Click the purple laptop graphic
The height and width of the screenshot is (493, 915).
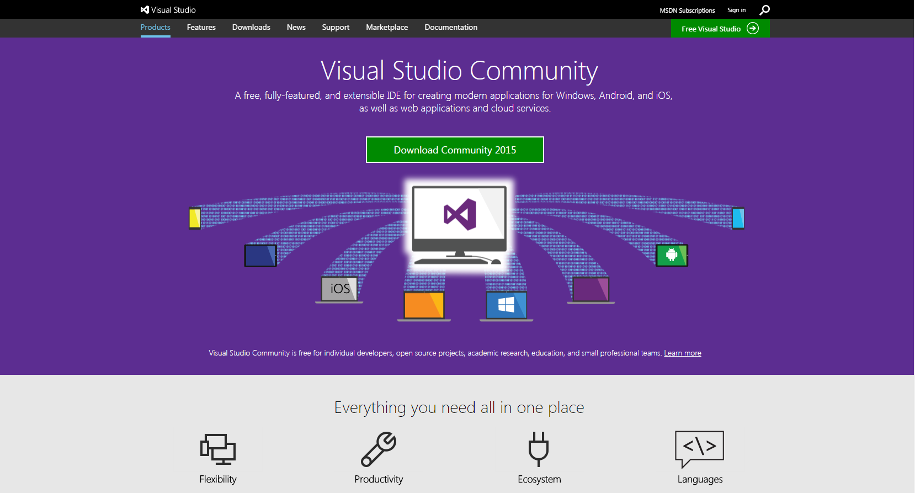click(591, 290)
